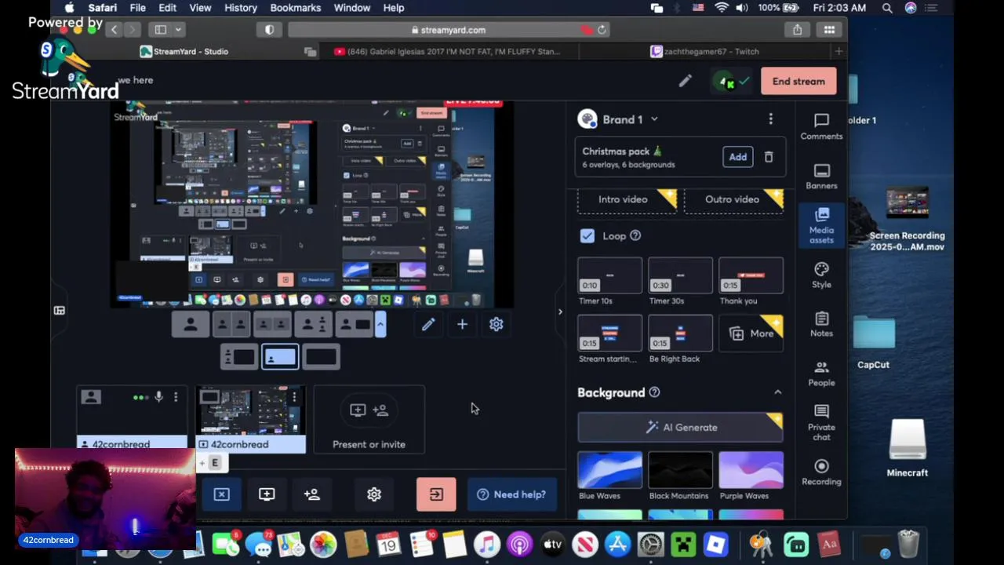This screenshot has width=1004, height=565.
Task: Add the Christmas pack
Action: pos(737,157)
